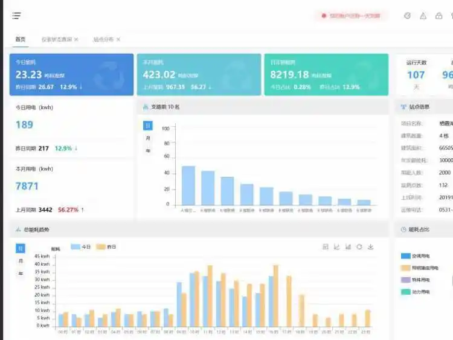Collapse the sidebar with the hamburger menu icon
The width and height of the screenshot is (453, 340).
(16, 16)
